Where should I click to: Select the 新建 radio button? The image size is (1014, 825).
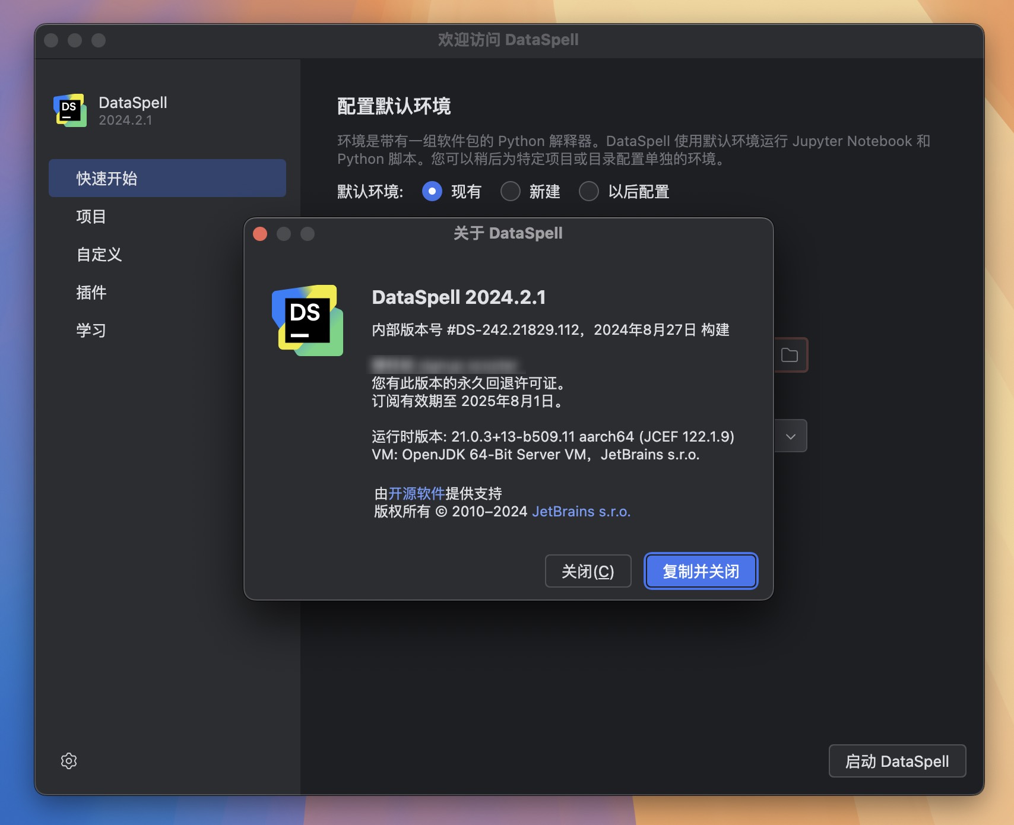coord(511,192)
